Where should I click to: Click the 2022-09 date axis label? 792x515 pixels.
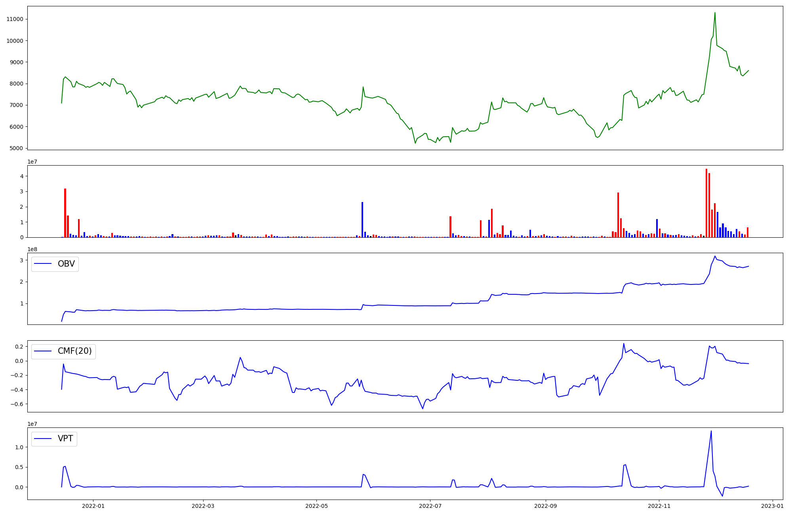click(546, 506)
